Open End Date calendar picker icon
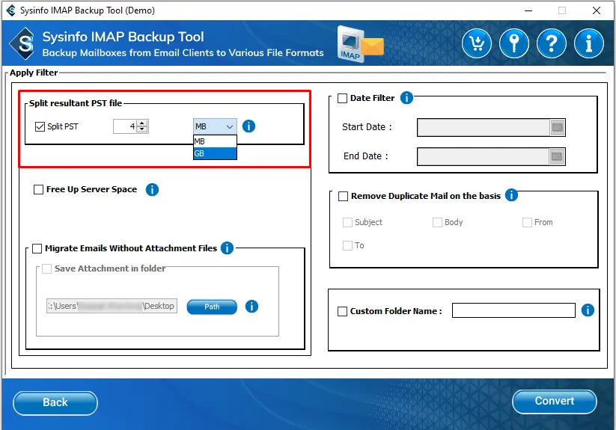The image size is (616, 430). pyautogui.click(x=557, y=156)
